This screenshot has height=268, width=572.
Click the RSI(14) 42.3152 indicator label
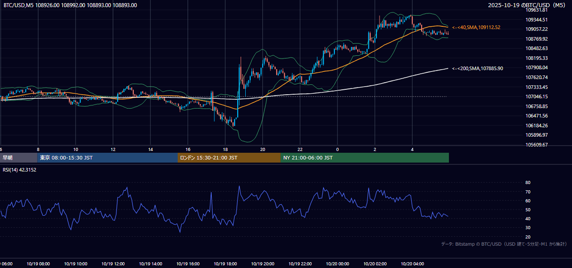tap(20, 170)
